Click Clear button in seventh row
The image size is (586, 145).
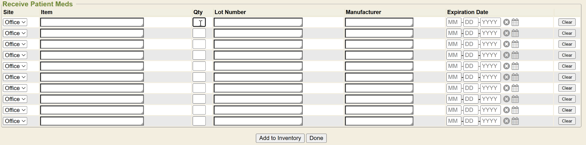point(567,88)
